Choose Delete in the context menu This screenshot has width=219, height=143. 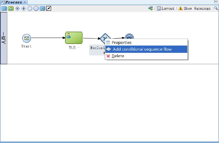(x=146, y=56)
